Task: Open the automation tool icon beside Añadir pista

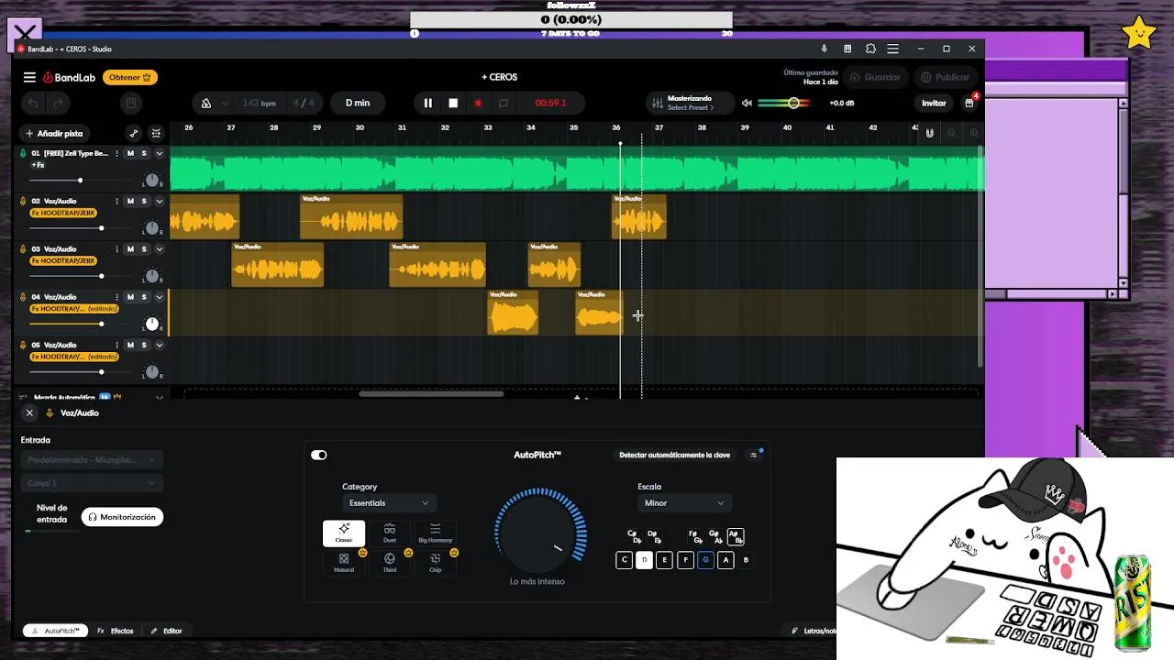Action: [134, 134]
